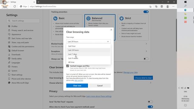Click the volume icon in the system tray
The width and height of the screenshot is (194, 109).
click(x=182, y=88)
